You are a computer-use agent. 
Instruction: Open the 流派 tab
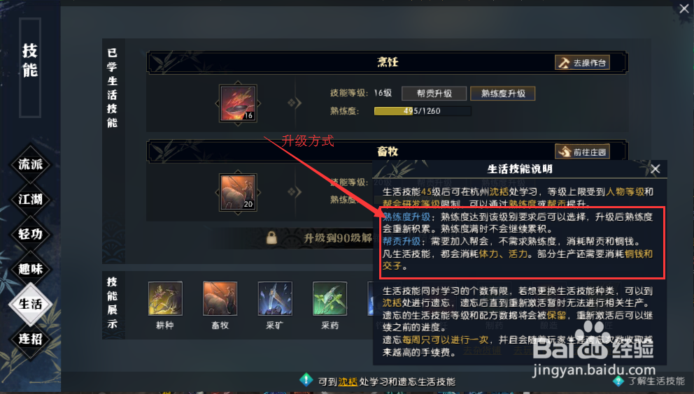tap(30, 164)
